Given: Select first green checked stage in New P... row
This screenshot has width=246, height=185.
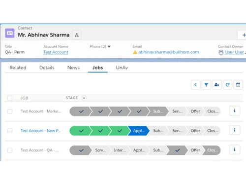Looking at the screenshot, I should [x=80, y=131].
